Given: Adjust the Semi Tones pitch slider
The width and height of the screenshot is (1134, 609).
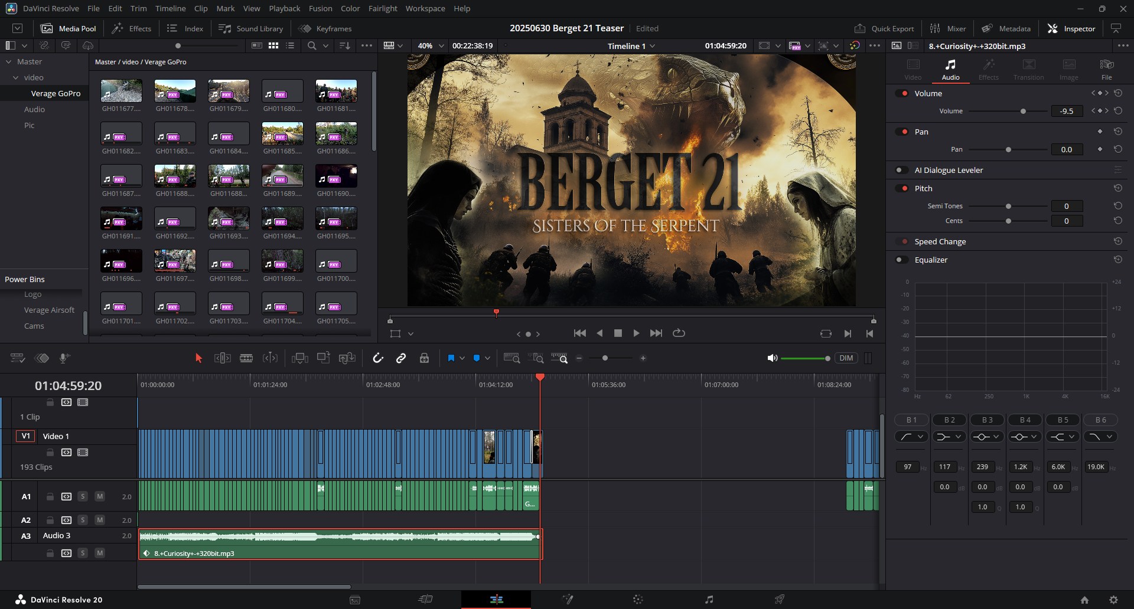Looking at the screenshot, I should click(x=1008, y=206).
